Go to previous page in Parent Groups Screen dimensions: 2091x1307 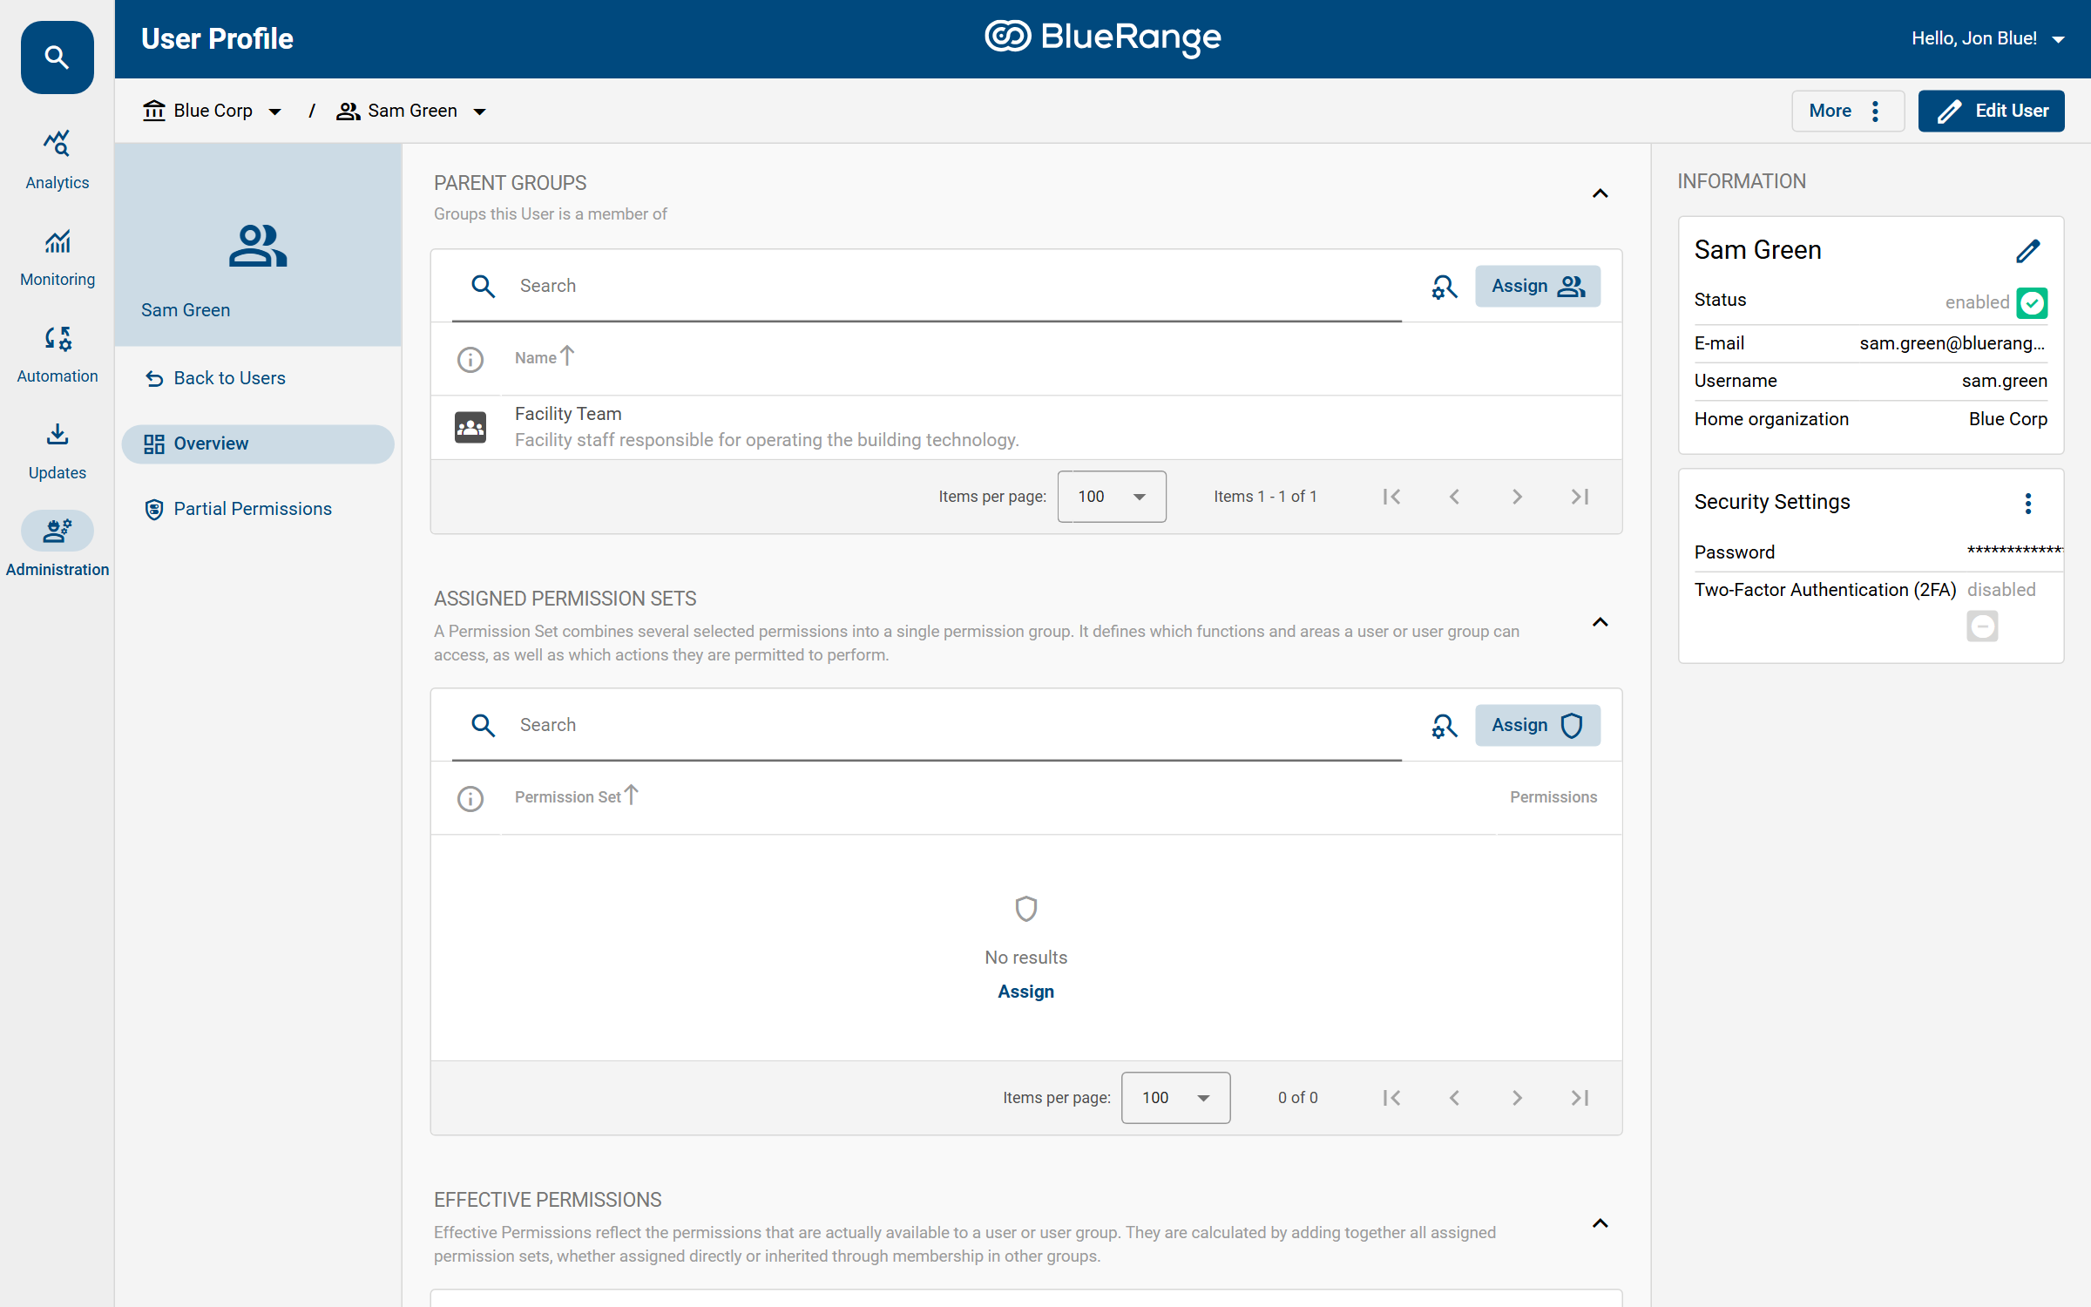[1454, 497]
